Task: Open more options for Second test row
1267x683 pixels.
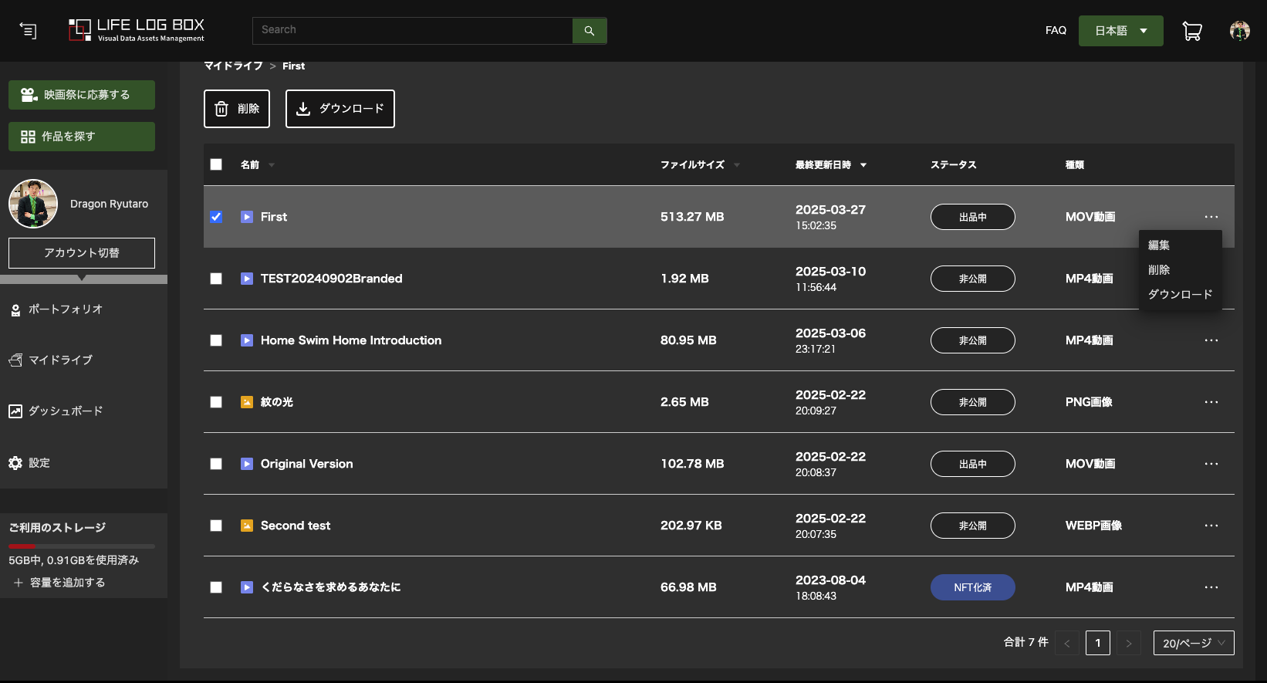Action: coord(1211,526)
